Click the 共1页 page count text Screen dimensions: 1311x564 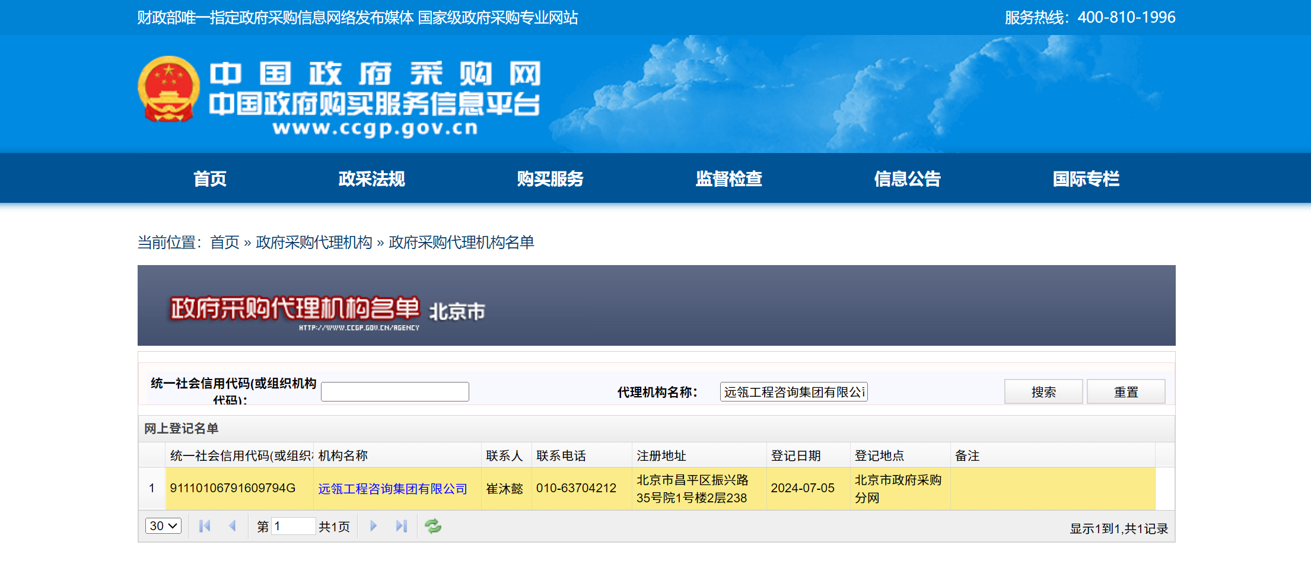point(335,527)
